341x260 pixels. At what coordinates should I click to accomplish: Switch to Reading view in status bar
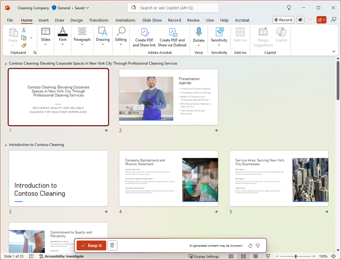pos(256,256)
